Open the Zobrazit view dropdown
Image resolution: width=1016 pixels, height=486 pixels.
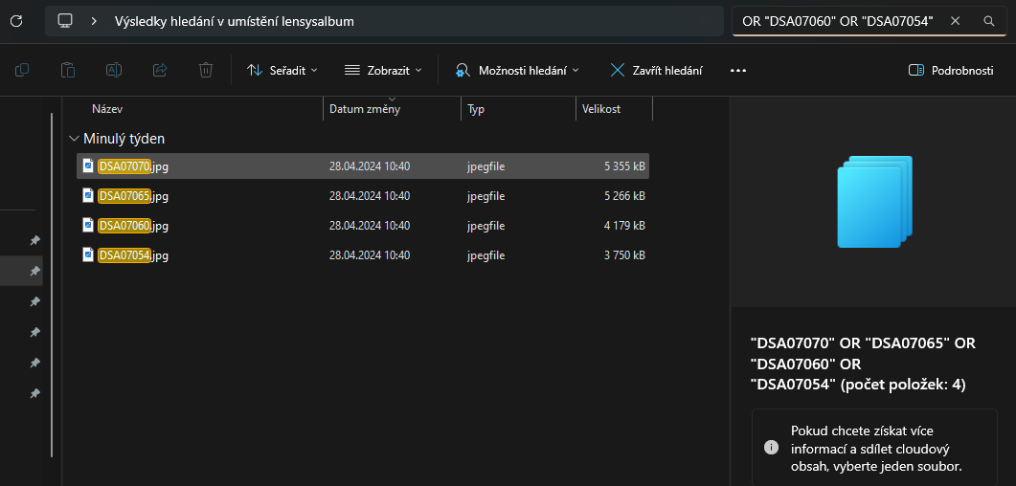click(x=383, y=71)
